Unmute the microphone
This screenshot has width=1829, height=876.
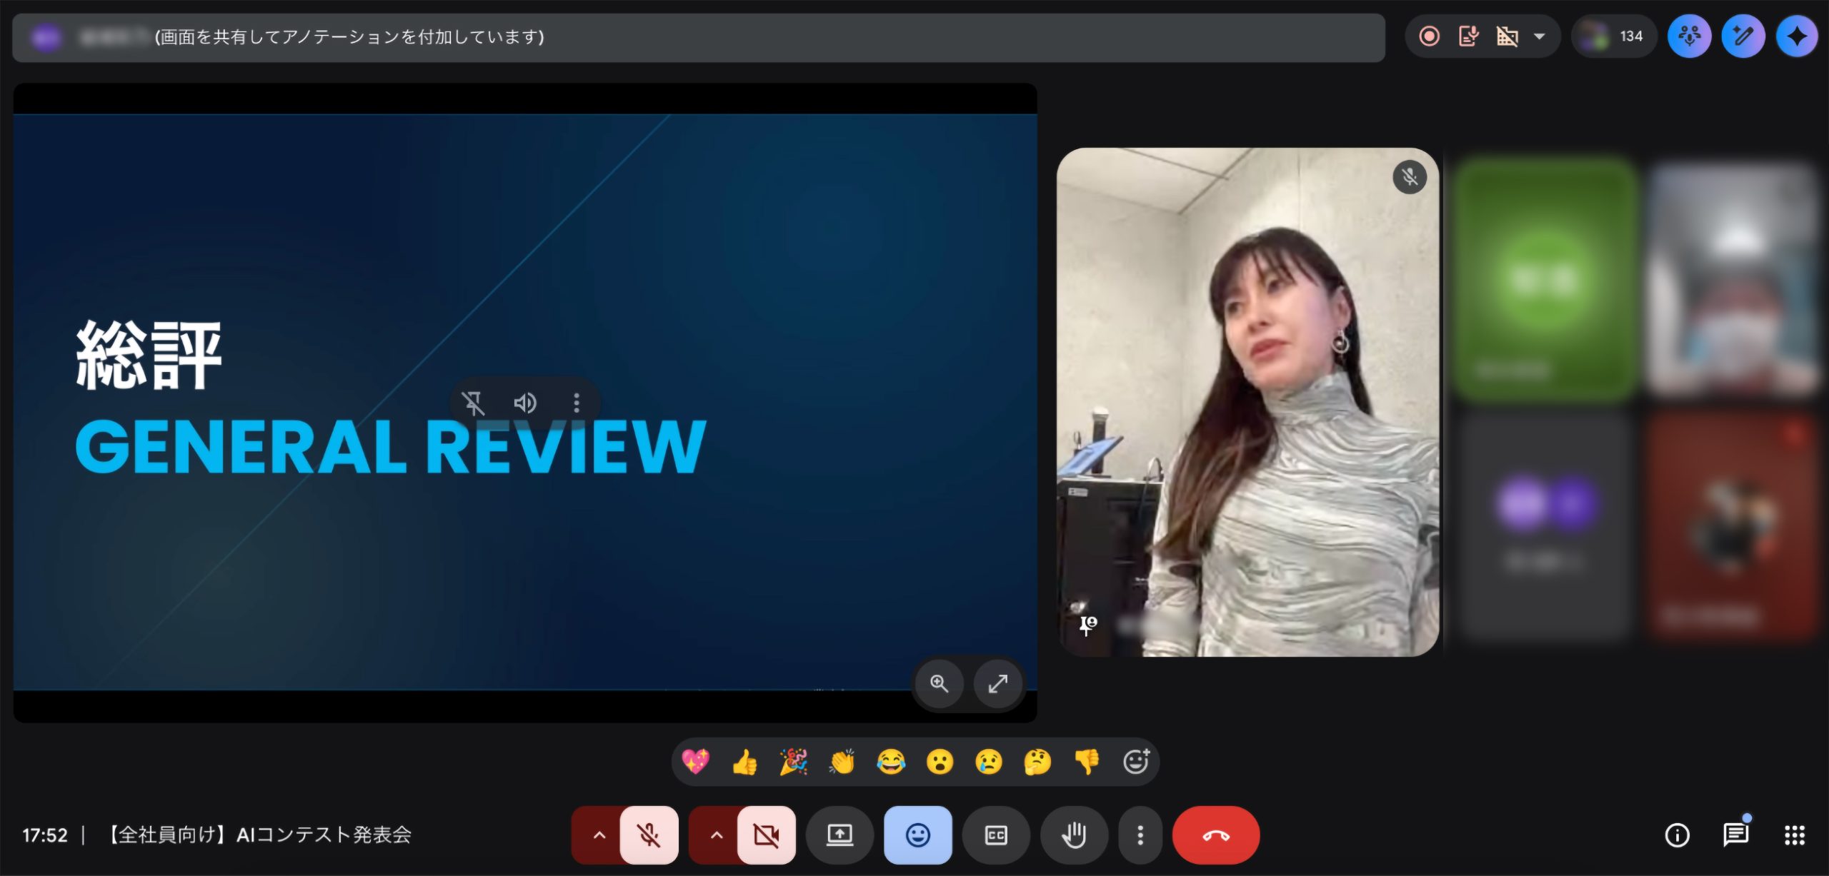(x=649, y=835)
